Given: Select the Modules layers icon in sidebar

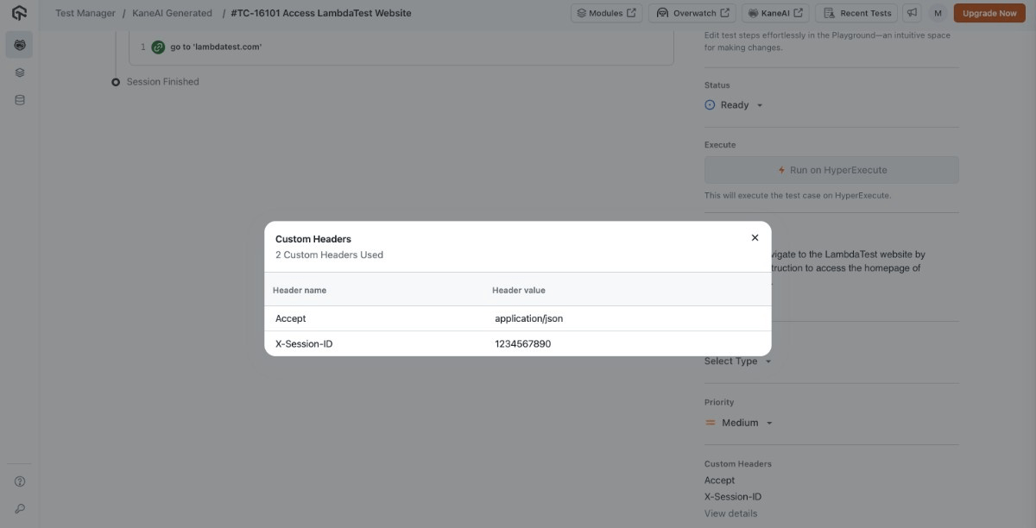Looking at the screenshot, I should click(19, 72).
